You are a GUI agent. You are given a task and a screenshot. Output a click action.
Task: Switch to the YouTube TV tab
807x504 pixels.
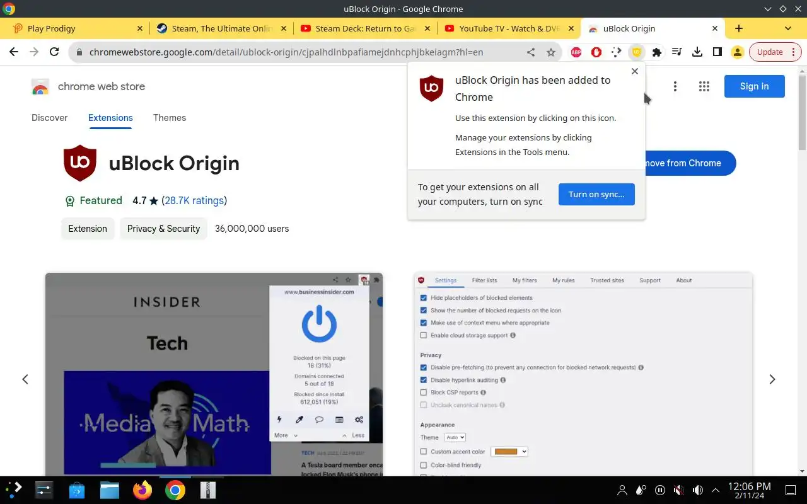[509, 28]
